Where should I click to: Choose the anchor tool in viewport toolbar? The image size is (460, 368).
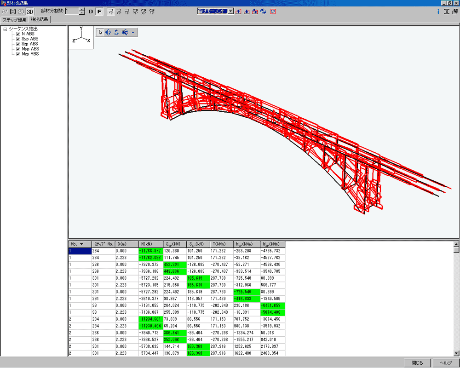pos(116,32)
